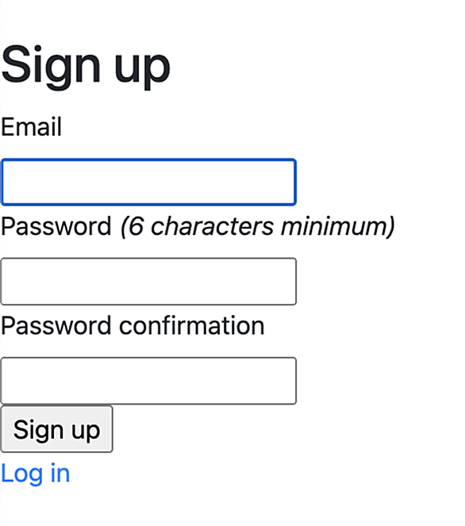Submit the form with Sign up button

tap(56, 429)
